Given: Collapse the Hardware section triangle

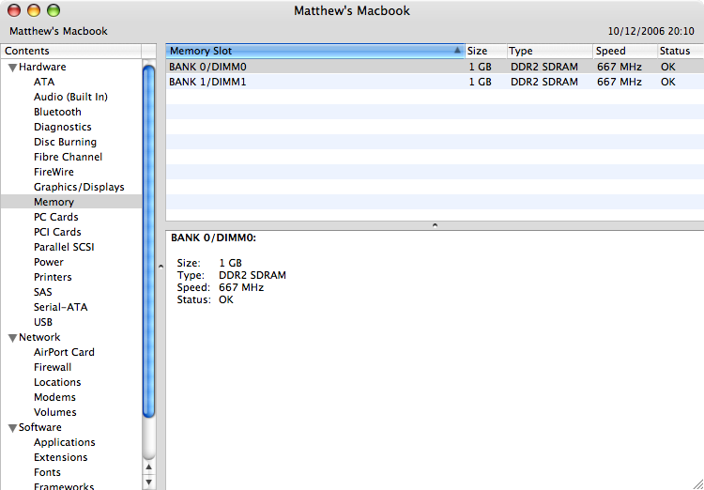Looking at the screenshot, I should pos(12,68).
